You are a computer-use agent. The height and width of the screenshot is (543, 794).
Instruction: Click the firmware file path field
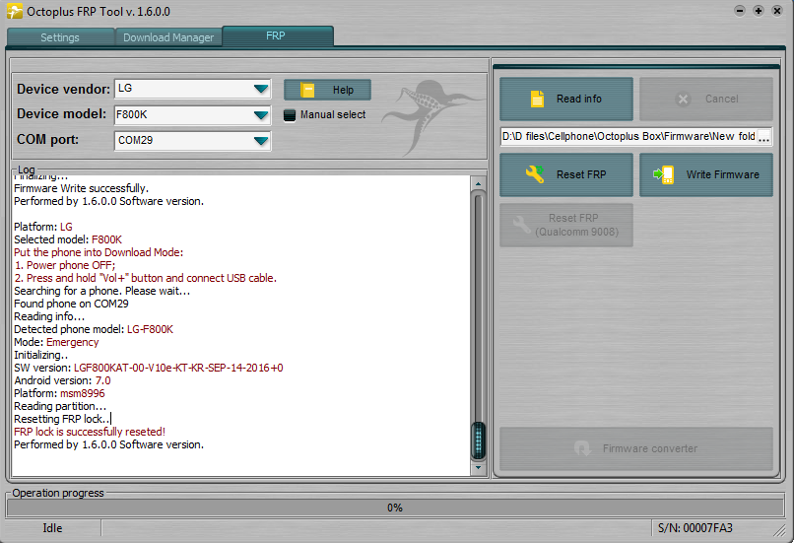[629, 137]
